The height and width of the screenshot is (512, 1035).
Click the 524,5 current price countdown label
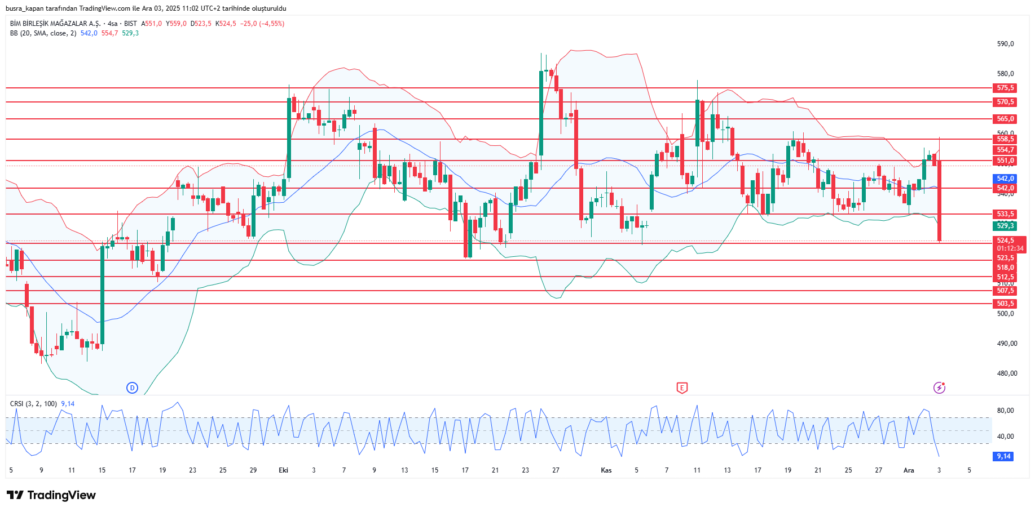[x=1009, y=244]
